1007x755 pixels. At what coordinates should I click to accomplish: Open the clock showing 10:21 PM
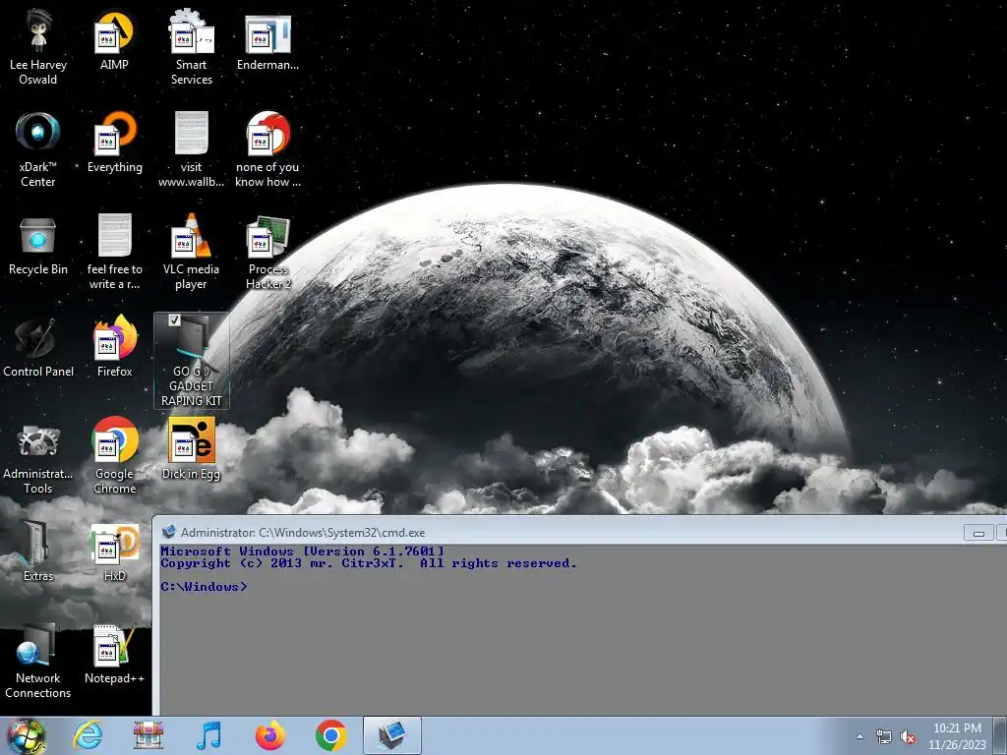(x=957, y=736)
